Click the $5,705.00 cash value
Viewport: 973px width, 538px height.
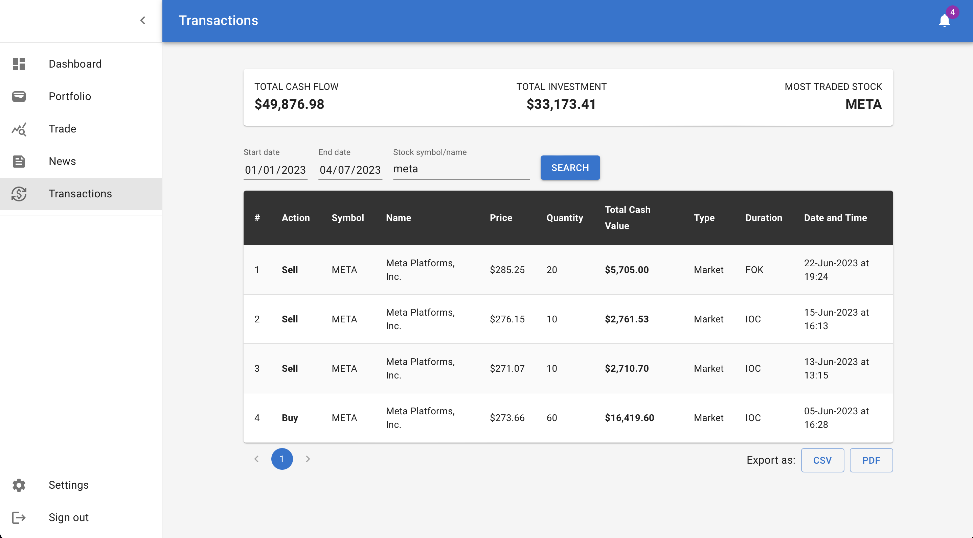click(x=627, y=270)
